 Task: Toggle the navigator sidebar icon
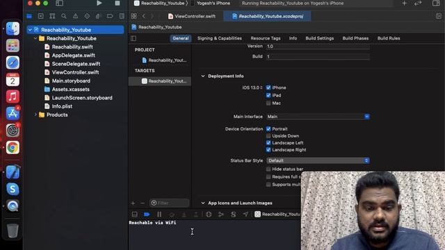pyautogui.click(x=59, y=3)
